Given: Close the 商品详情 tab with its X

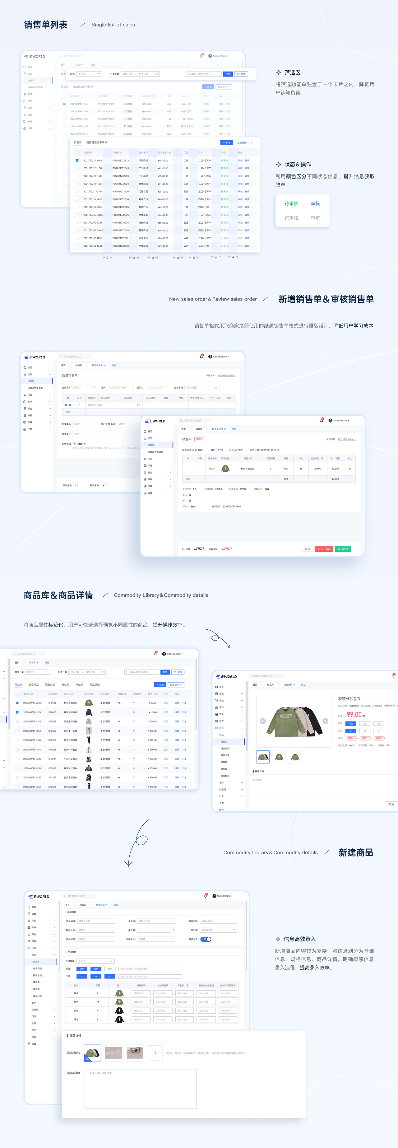Looking at the screenshot, I should coord(294,684).
